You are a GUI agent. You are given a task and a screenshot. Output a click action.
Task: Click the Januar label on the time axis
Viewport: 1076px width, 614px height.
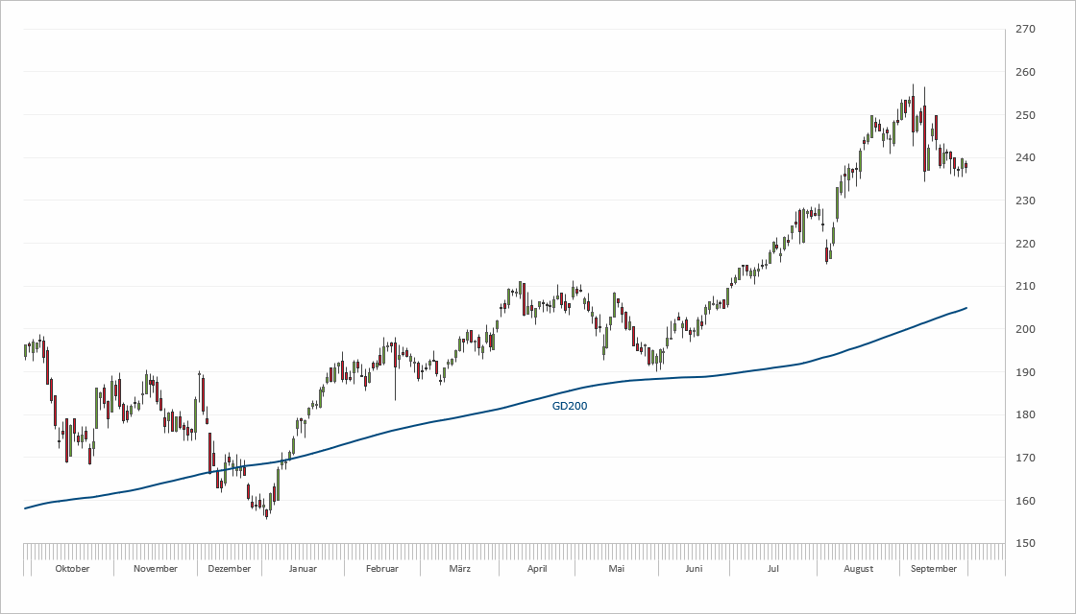click(302, 568)
